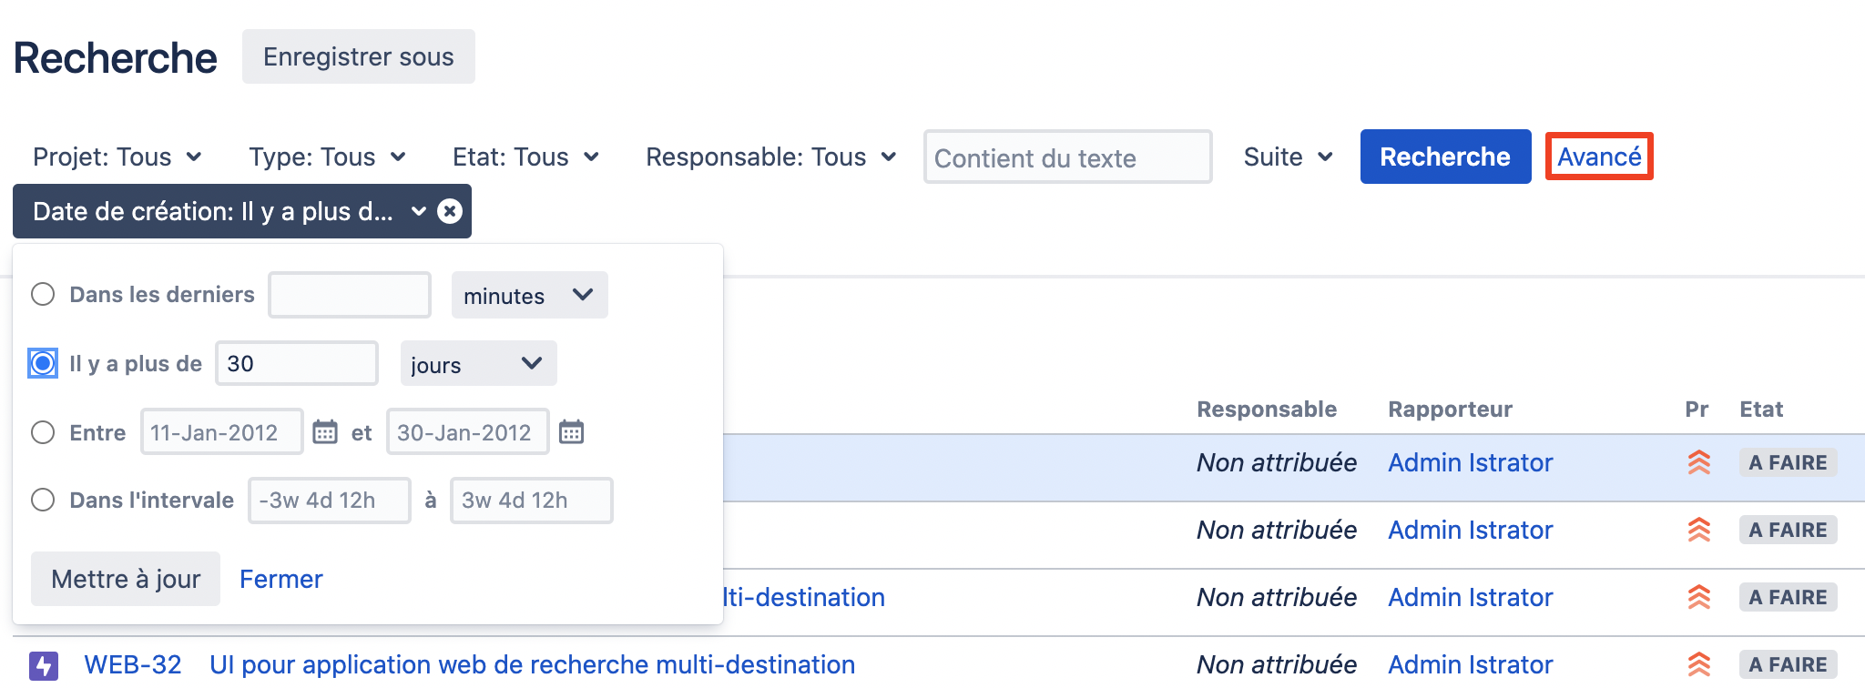Open the WEB-32 issue link

133,664
